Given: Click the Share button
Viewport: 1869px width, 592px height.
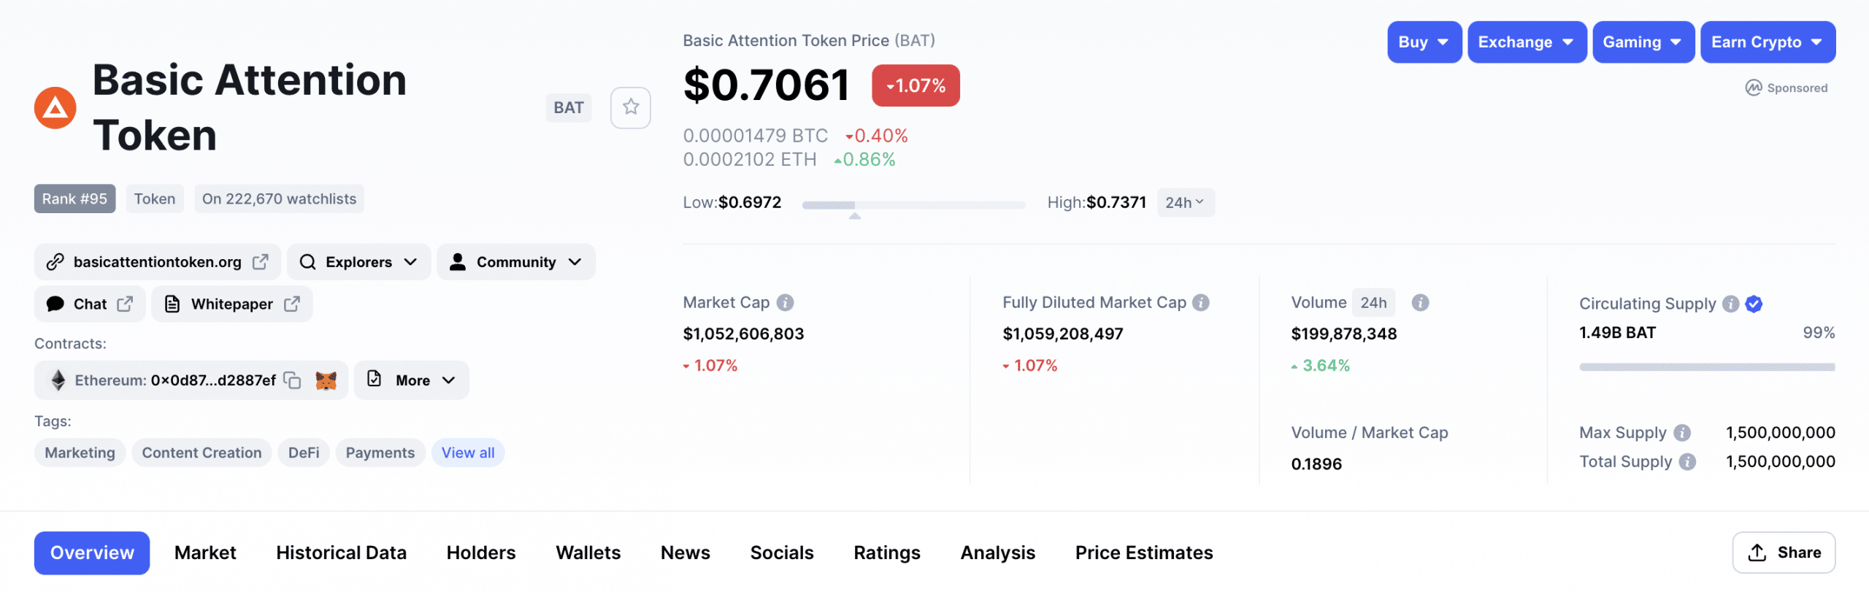Looking at the screenshot, I should click(x=1784, y=553).
